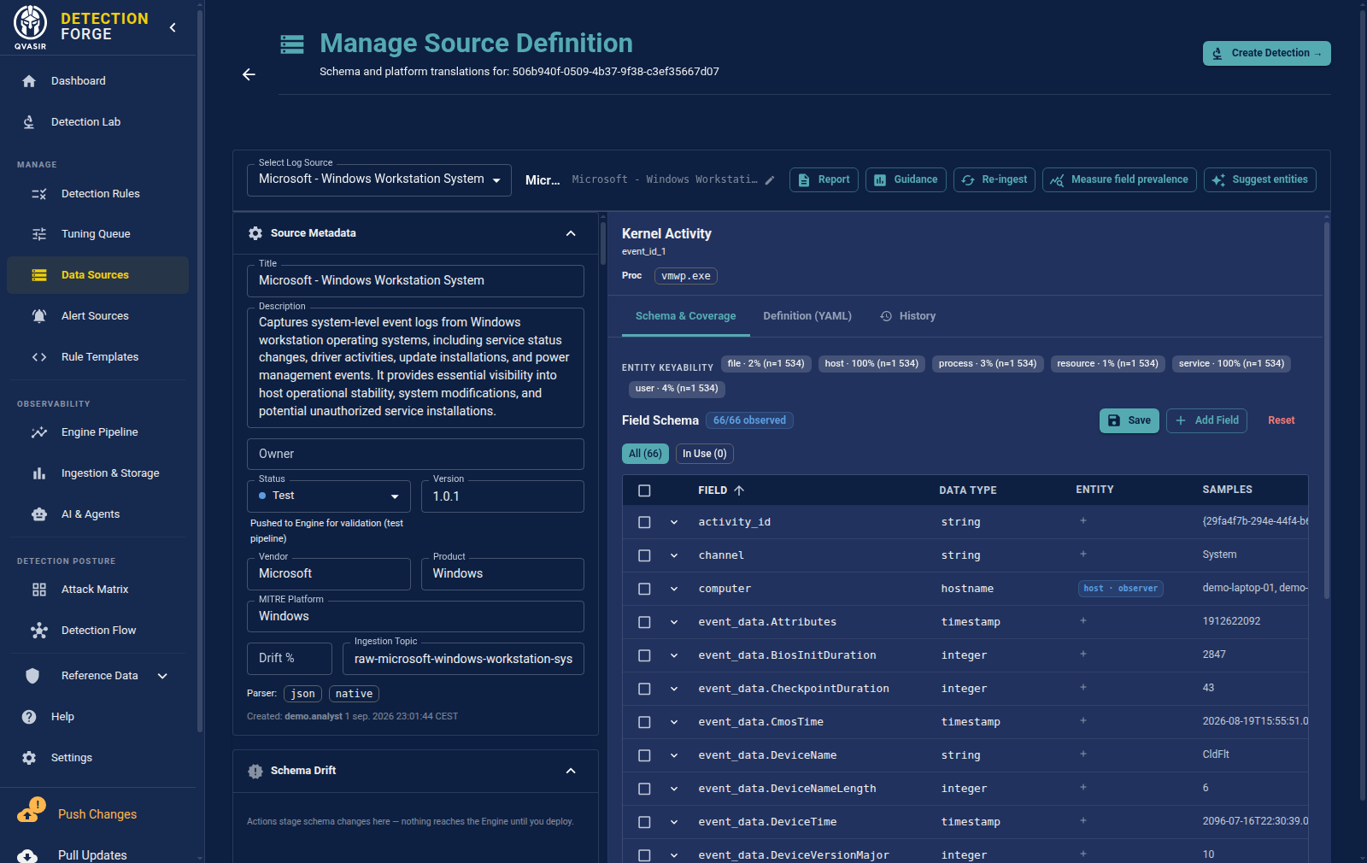Viewport: 1367px width, 863px height.
Task: Click the Version field showing 1.0.1
Action: point(502,496)
